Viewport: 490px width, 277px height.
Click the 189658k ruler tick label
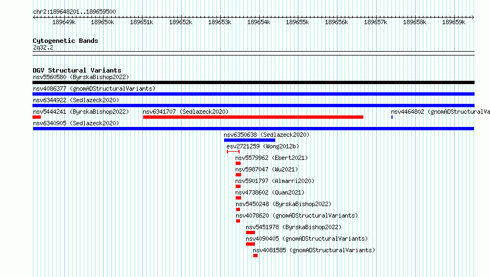pos(415,22)
